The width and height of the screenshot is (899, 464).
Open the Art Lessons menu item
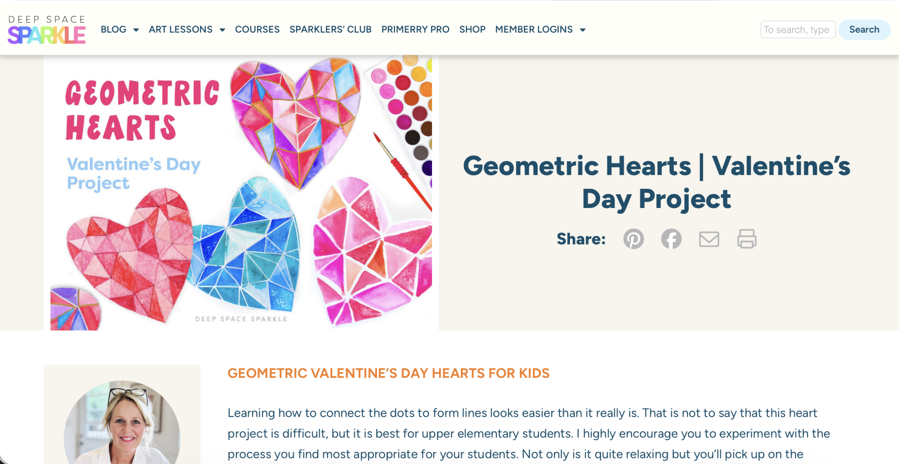pyautogui.click(x=181, y=30)
